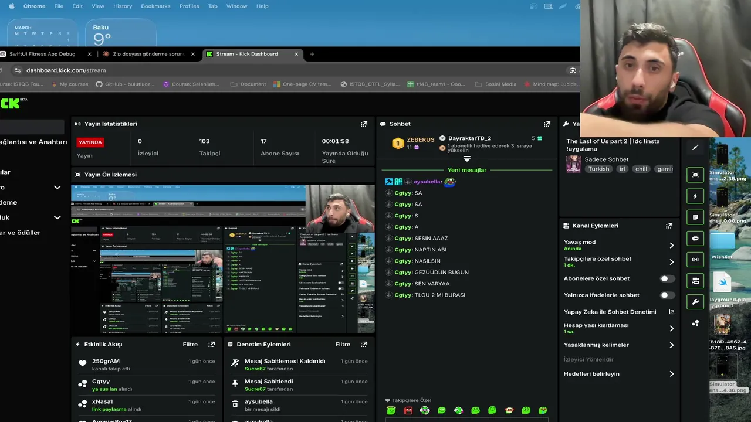751x422 pixels.
Task: Click the stream preview thumbnail
Action: point(223,258)
